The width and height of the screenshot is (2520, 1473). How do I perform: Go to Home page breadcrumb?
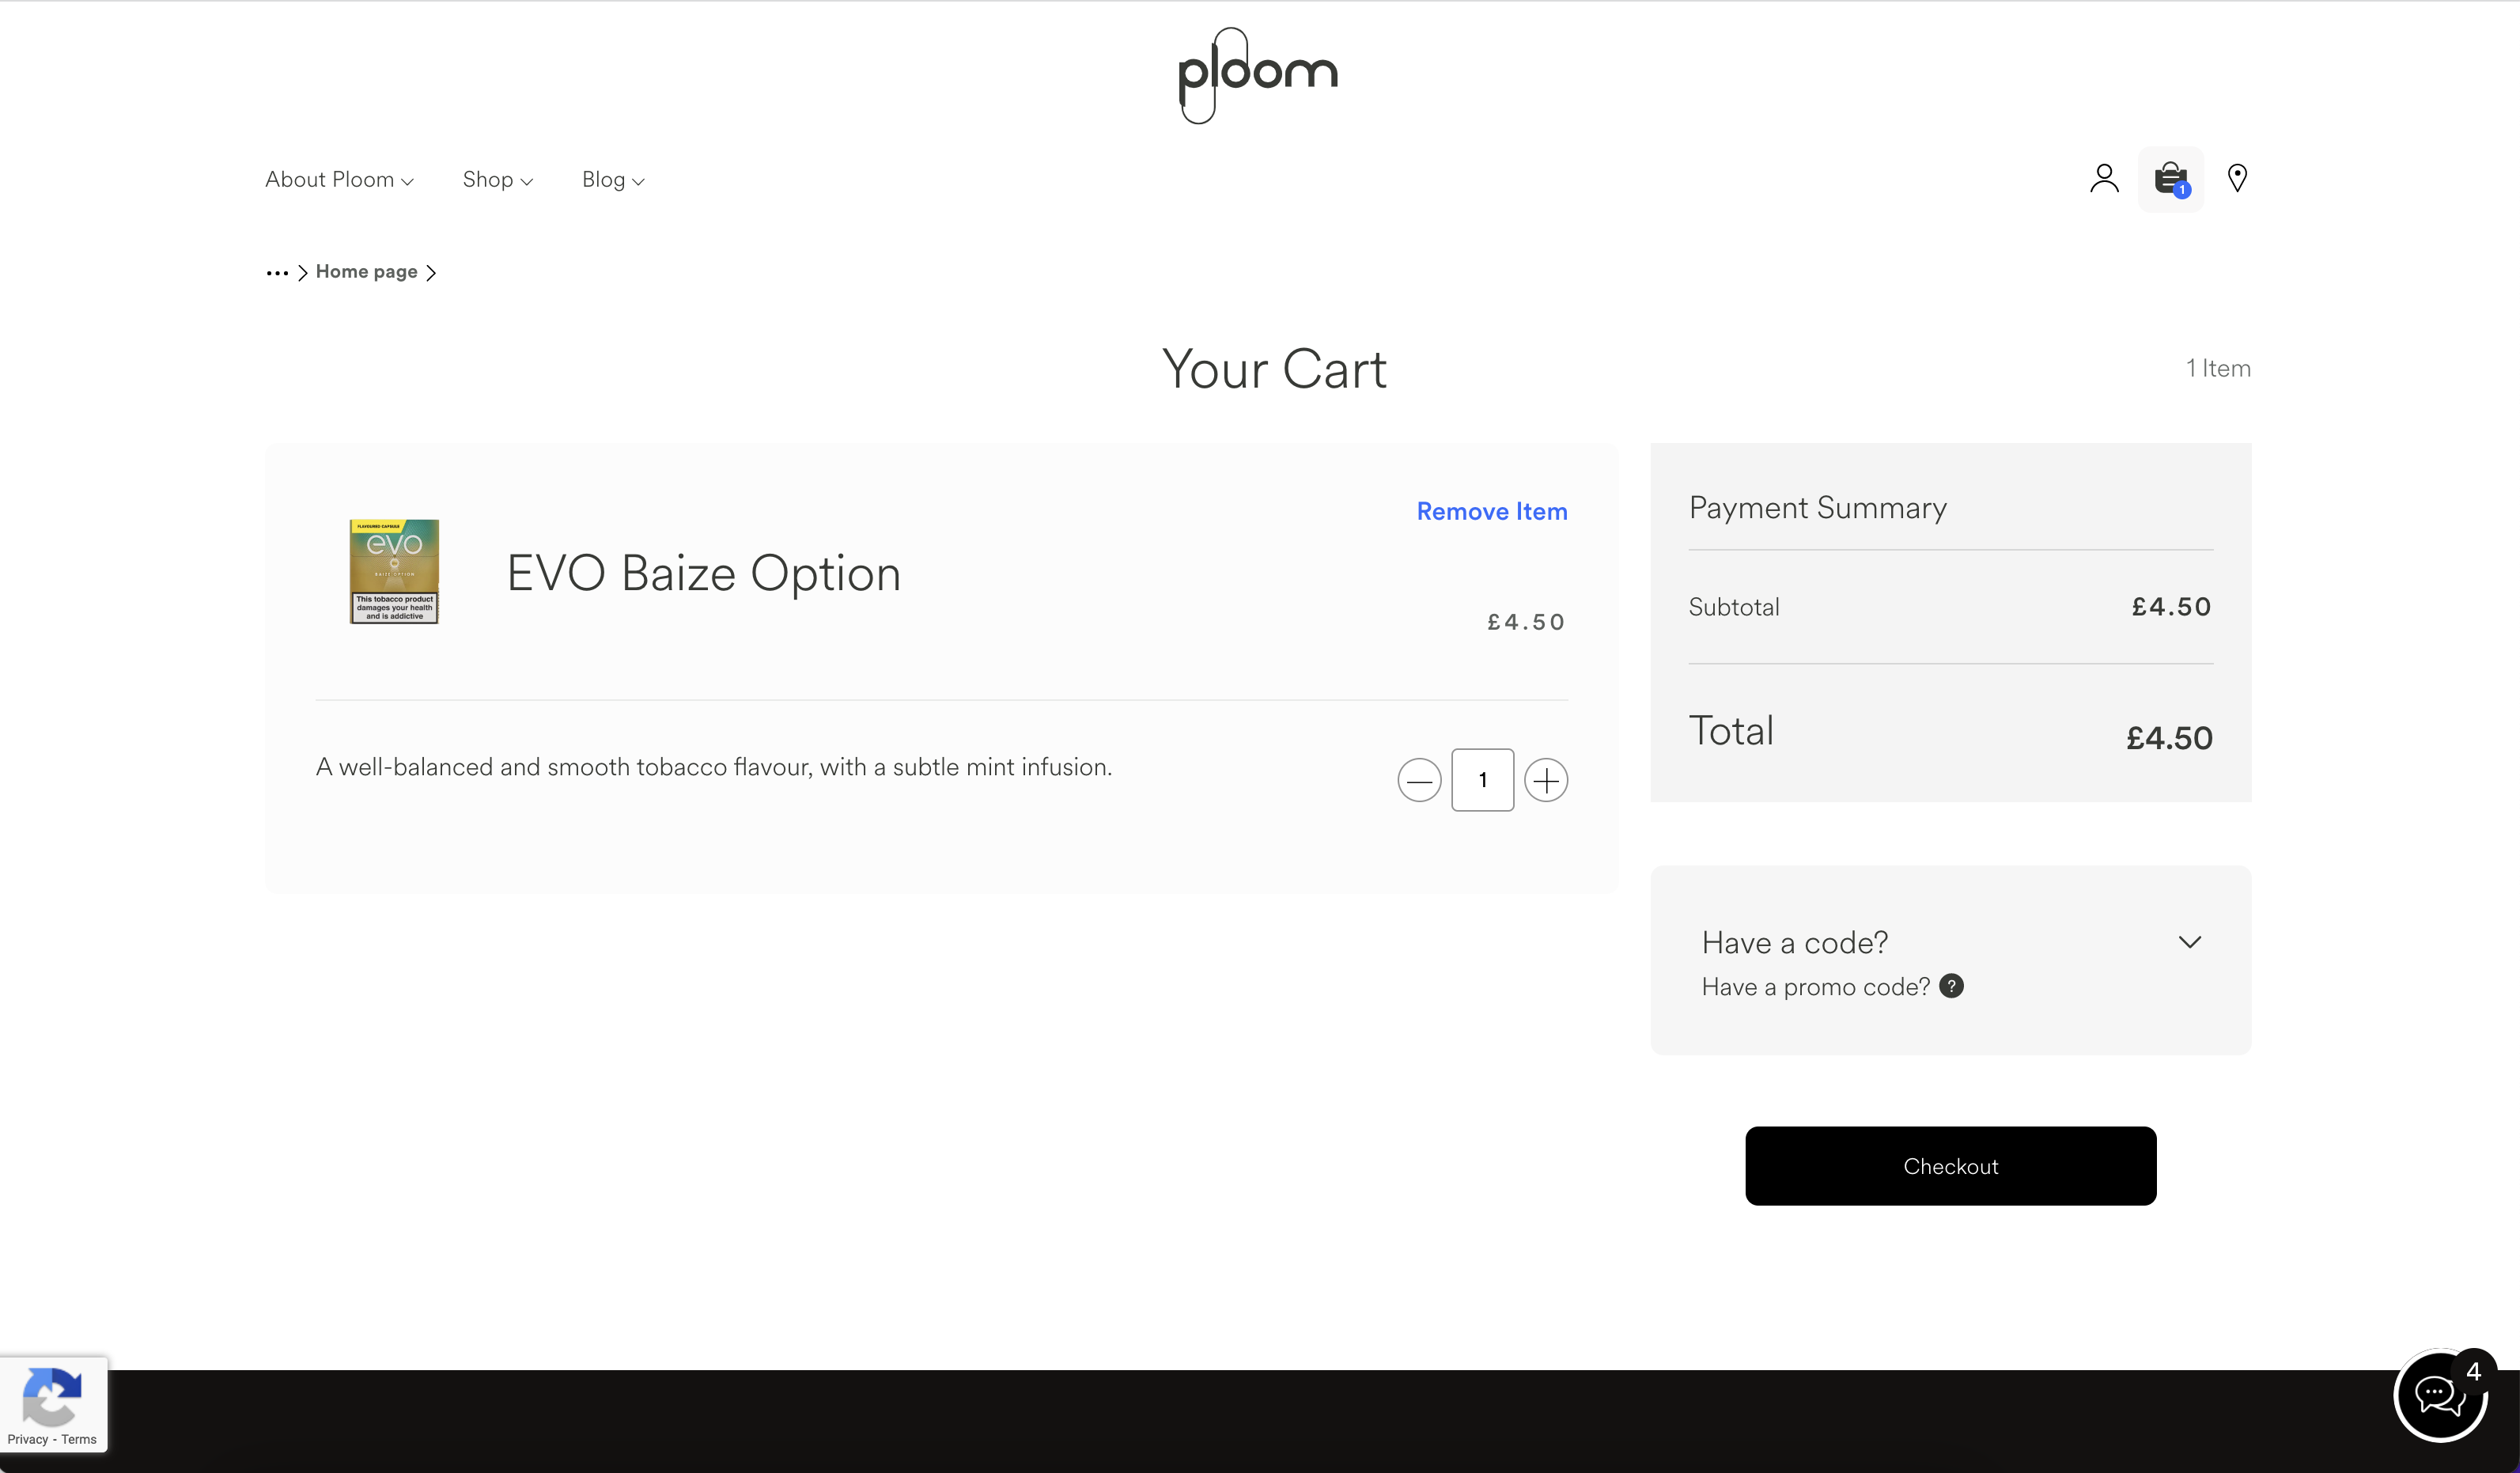click(x=366, y=272)
